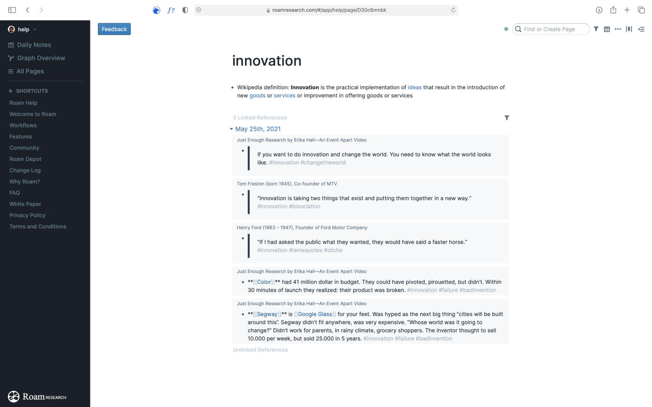Click the Roam Research logo
The image size is (652, 407).
coord(37,396)
